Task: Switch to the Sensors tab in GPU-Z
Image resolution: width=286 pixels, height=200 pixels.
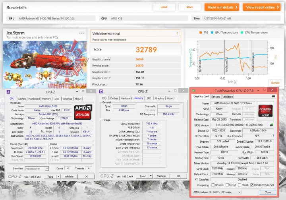Action: pyautogui.click(x=215, y=97)
